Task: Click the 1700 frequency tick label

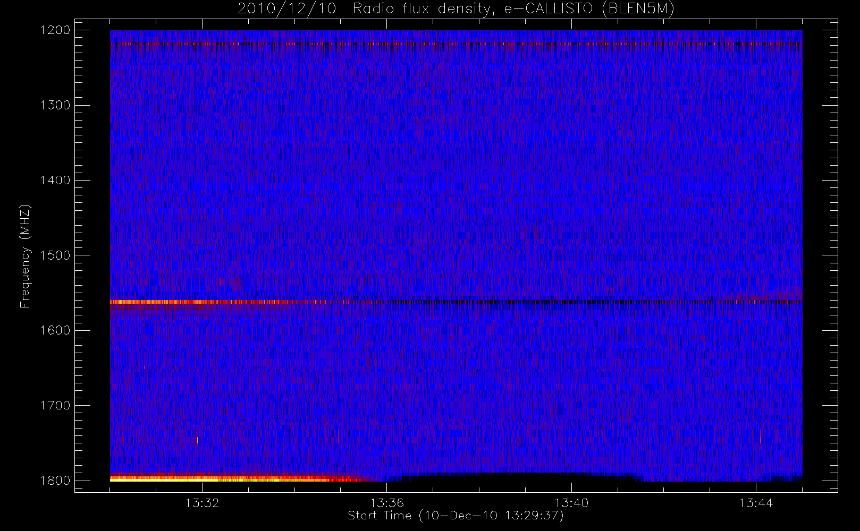Action: [55, 406]
